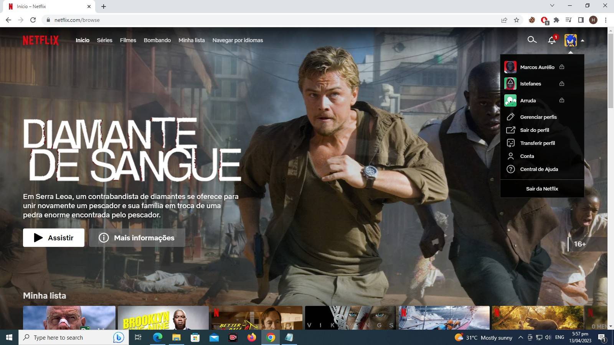Click the Mais informações button
This screenshot has height=345, width=614.
(x=137, y=238)
